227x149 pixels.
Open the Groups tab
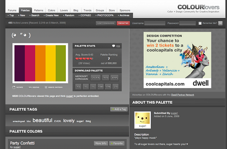click(100, 10)
